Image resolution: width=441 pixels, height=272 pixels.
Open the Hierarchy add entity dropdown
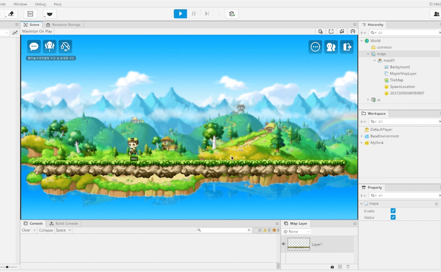coord(363,33)
